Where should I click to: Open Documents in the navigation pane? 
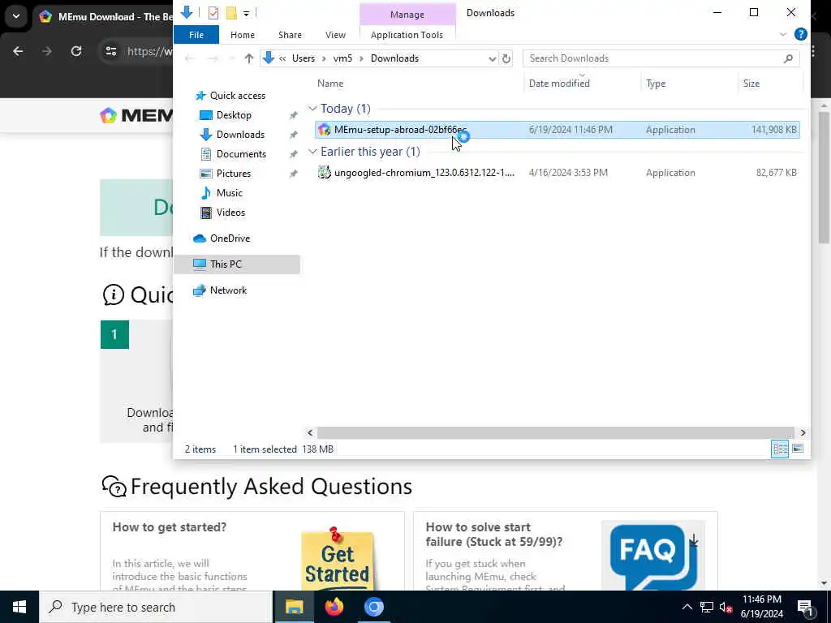point(241,154)
